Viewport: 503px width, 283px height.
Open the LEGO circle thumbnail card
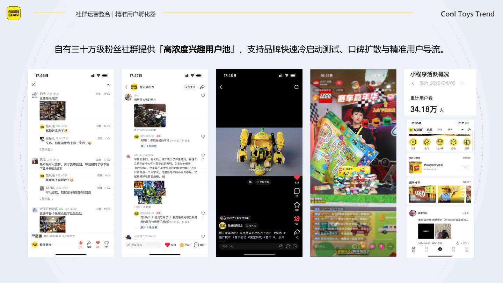(x=423, y=194)
